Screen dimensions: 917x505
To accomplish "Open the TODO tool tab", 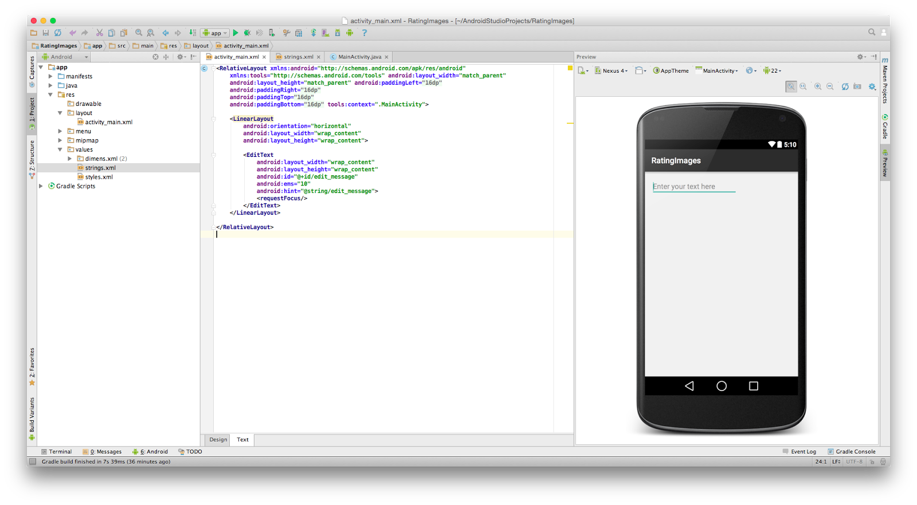I will pyautogui.click(x=190, y=452).
